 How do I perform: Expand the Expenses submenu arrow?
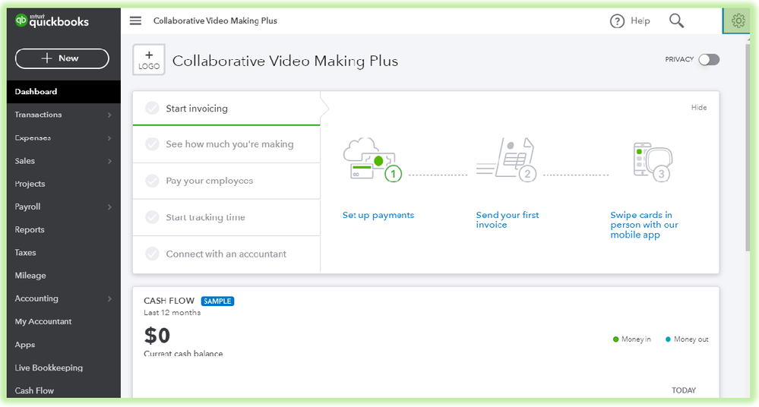(109, 138)
